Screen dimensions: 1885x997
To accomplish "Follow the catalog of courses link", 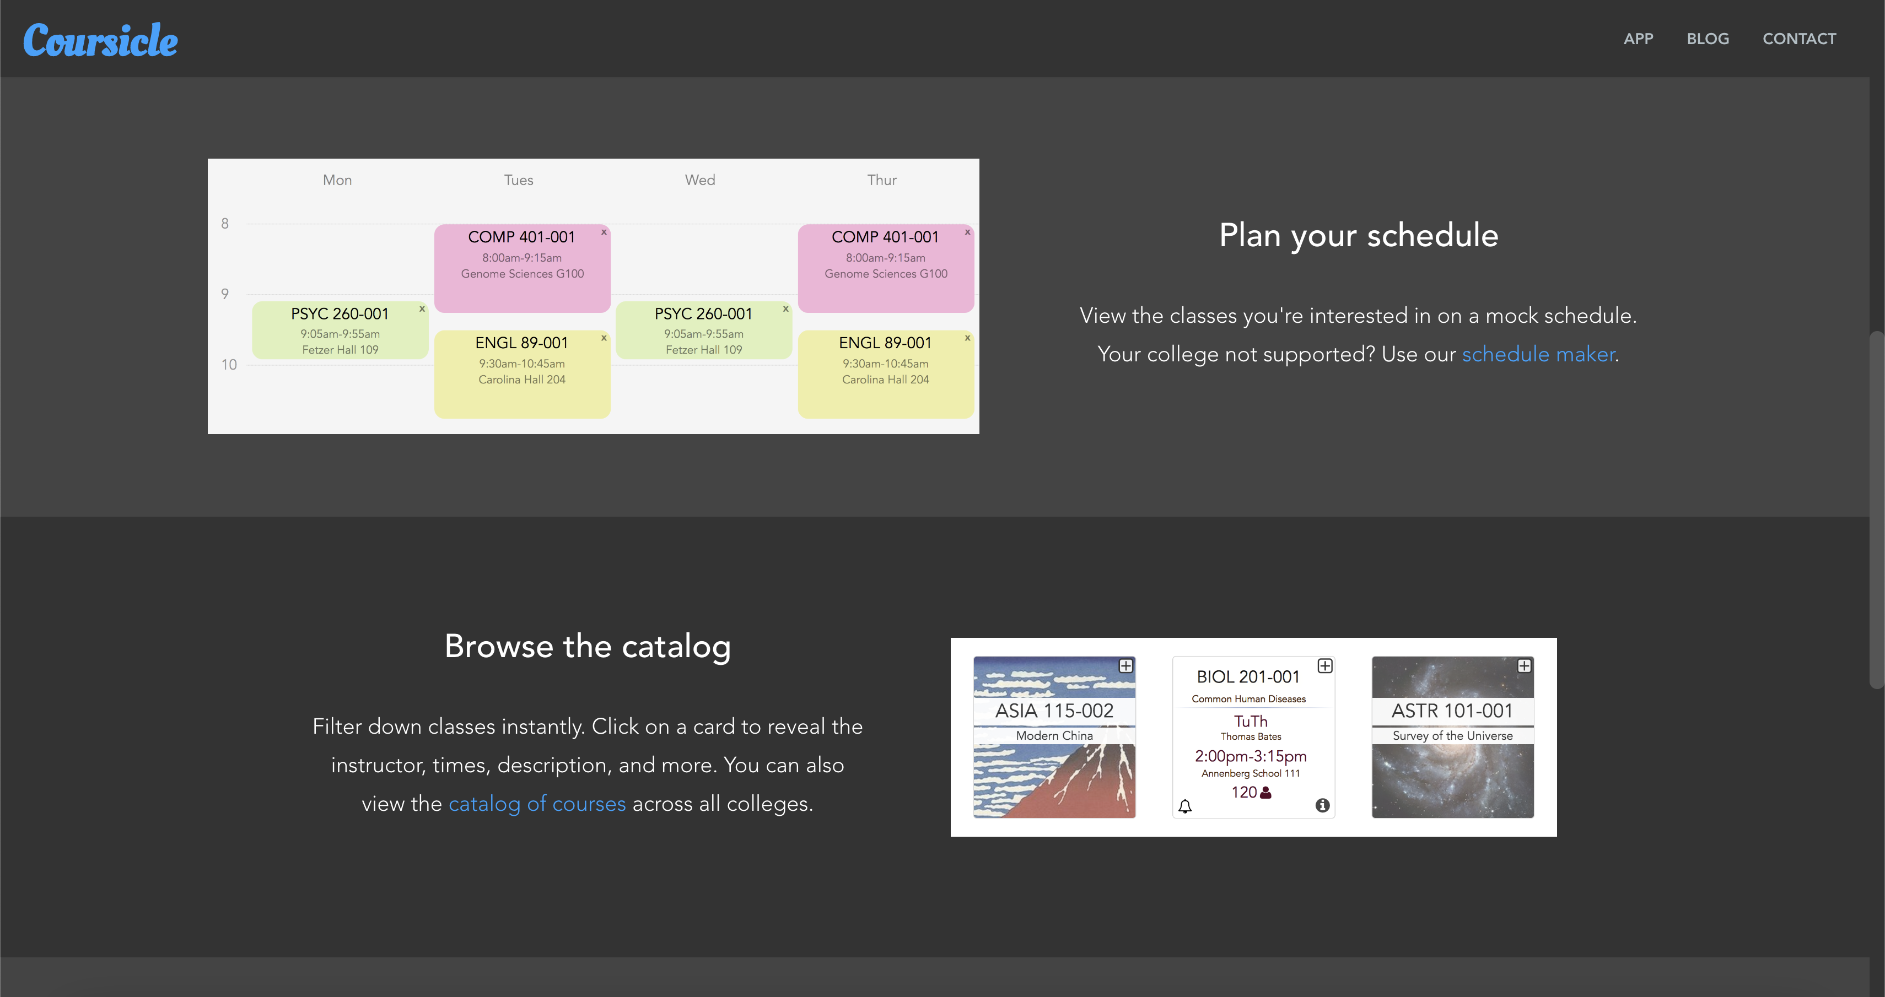I will [536, 803].
